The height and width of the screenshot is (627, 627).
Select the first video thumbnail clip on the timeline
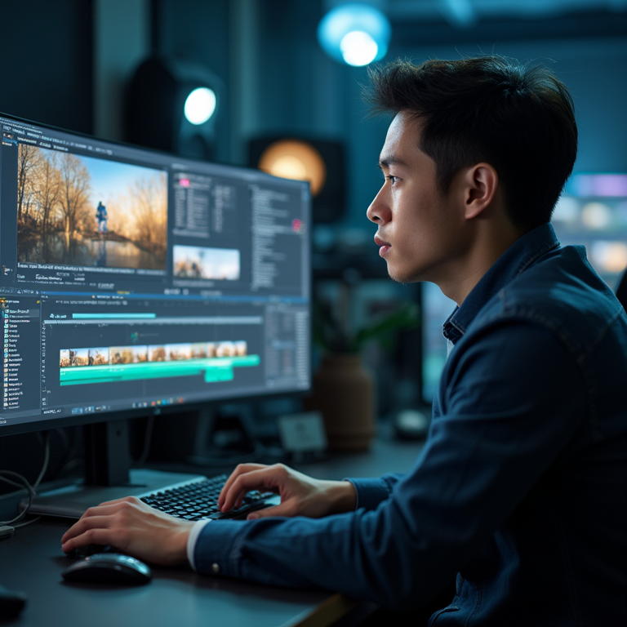(x=74, y=358)
